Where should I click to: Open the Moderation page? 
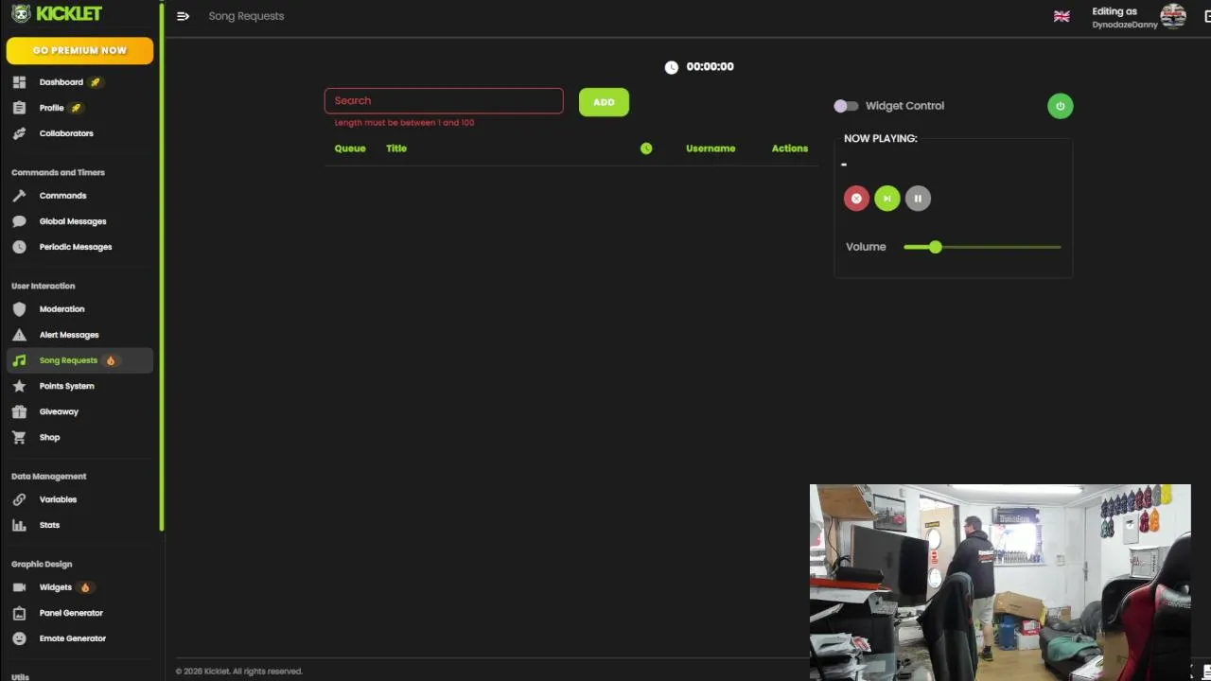[79, 309]
